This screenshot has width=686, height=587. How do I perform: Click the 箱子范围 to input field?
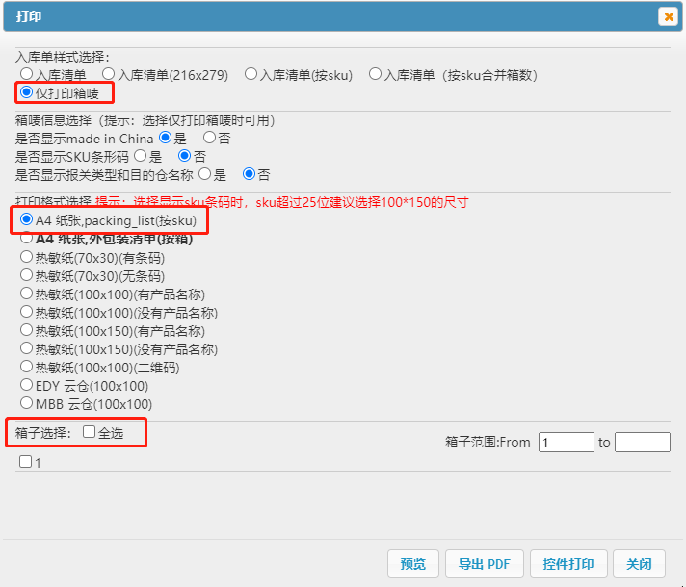point(642,442)
